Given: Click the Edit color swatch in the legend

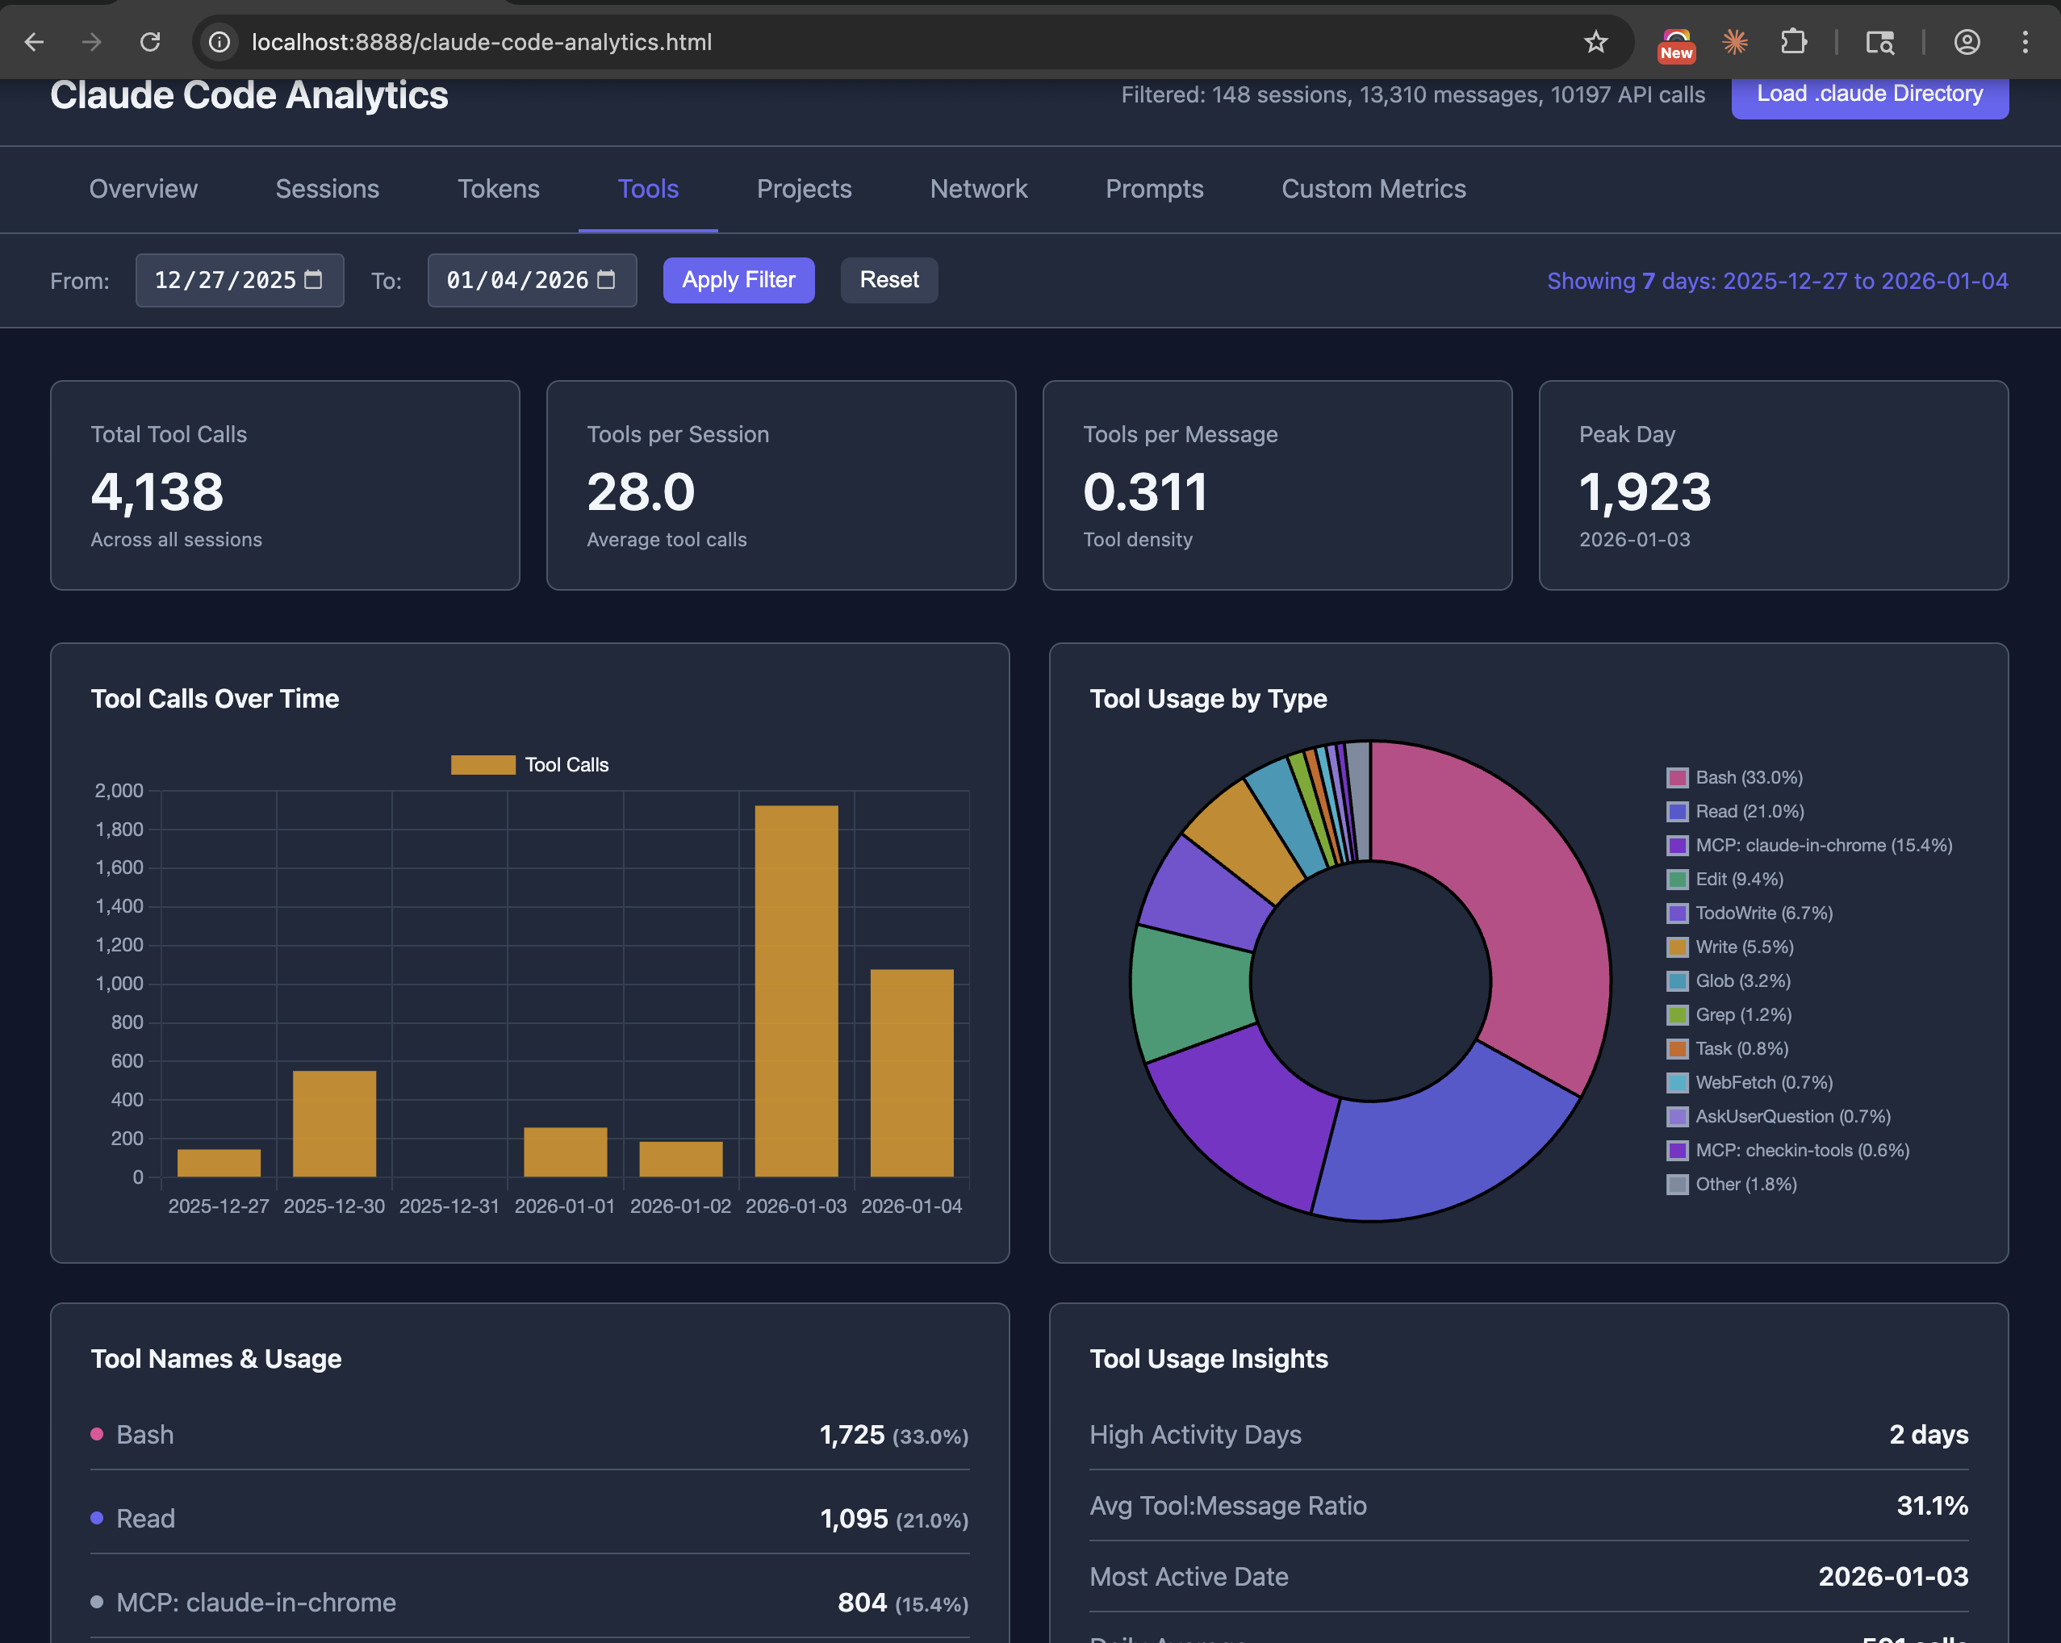Looking at the screenshot, I should (x=1676, y=878).
